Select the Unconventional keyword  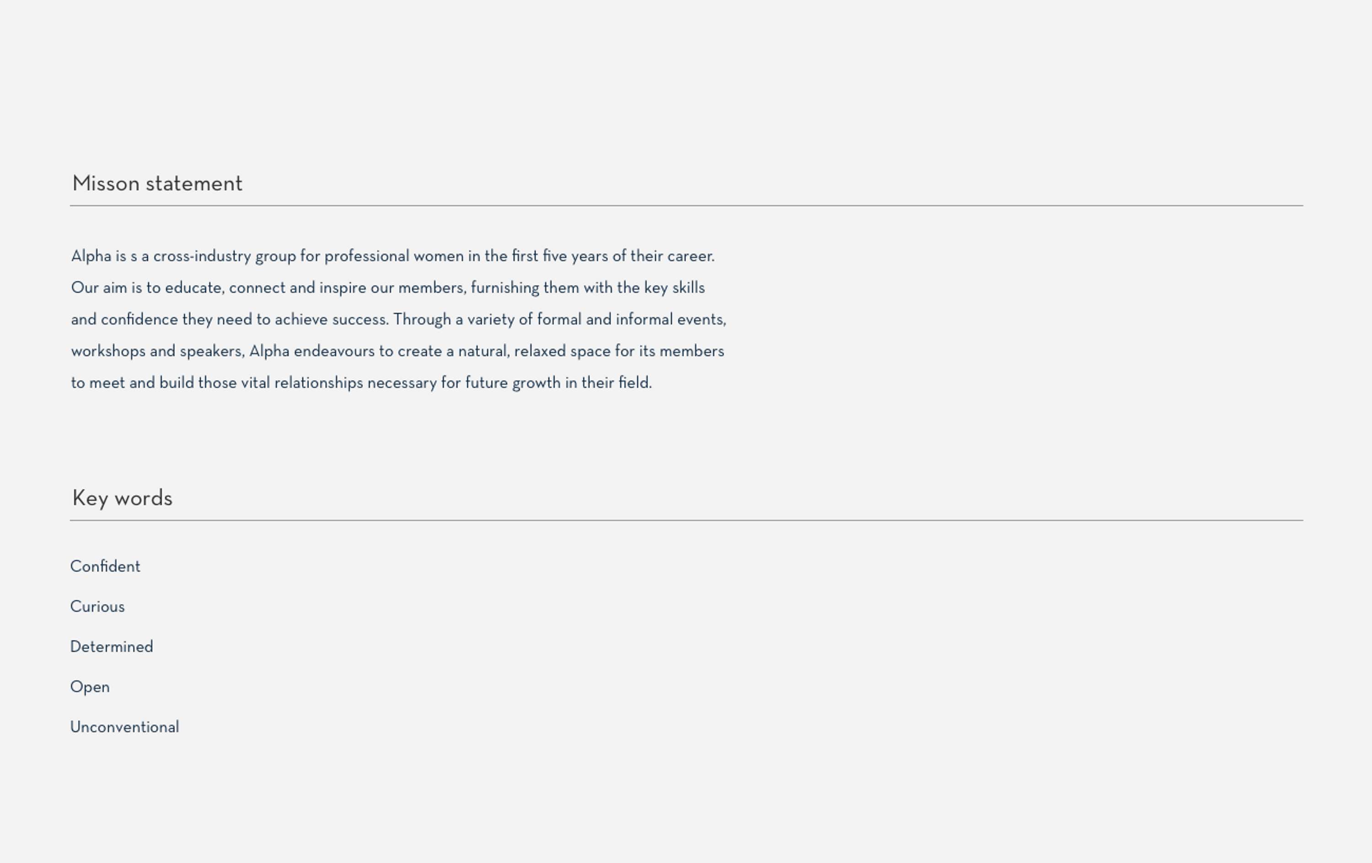coord(125,727)
